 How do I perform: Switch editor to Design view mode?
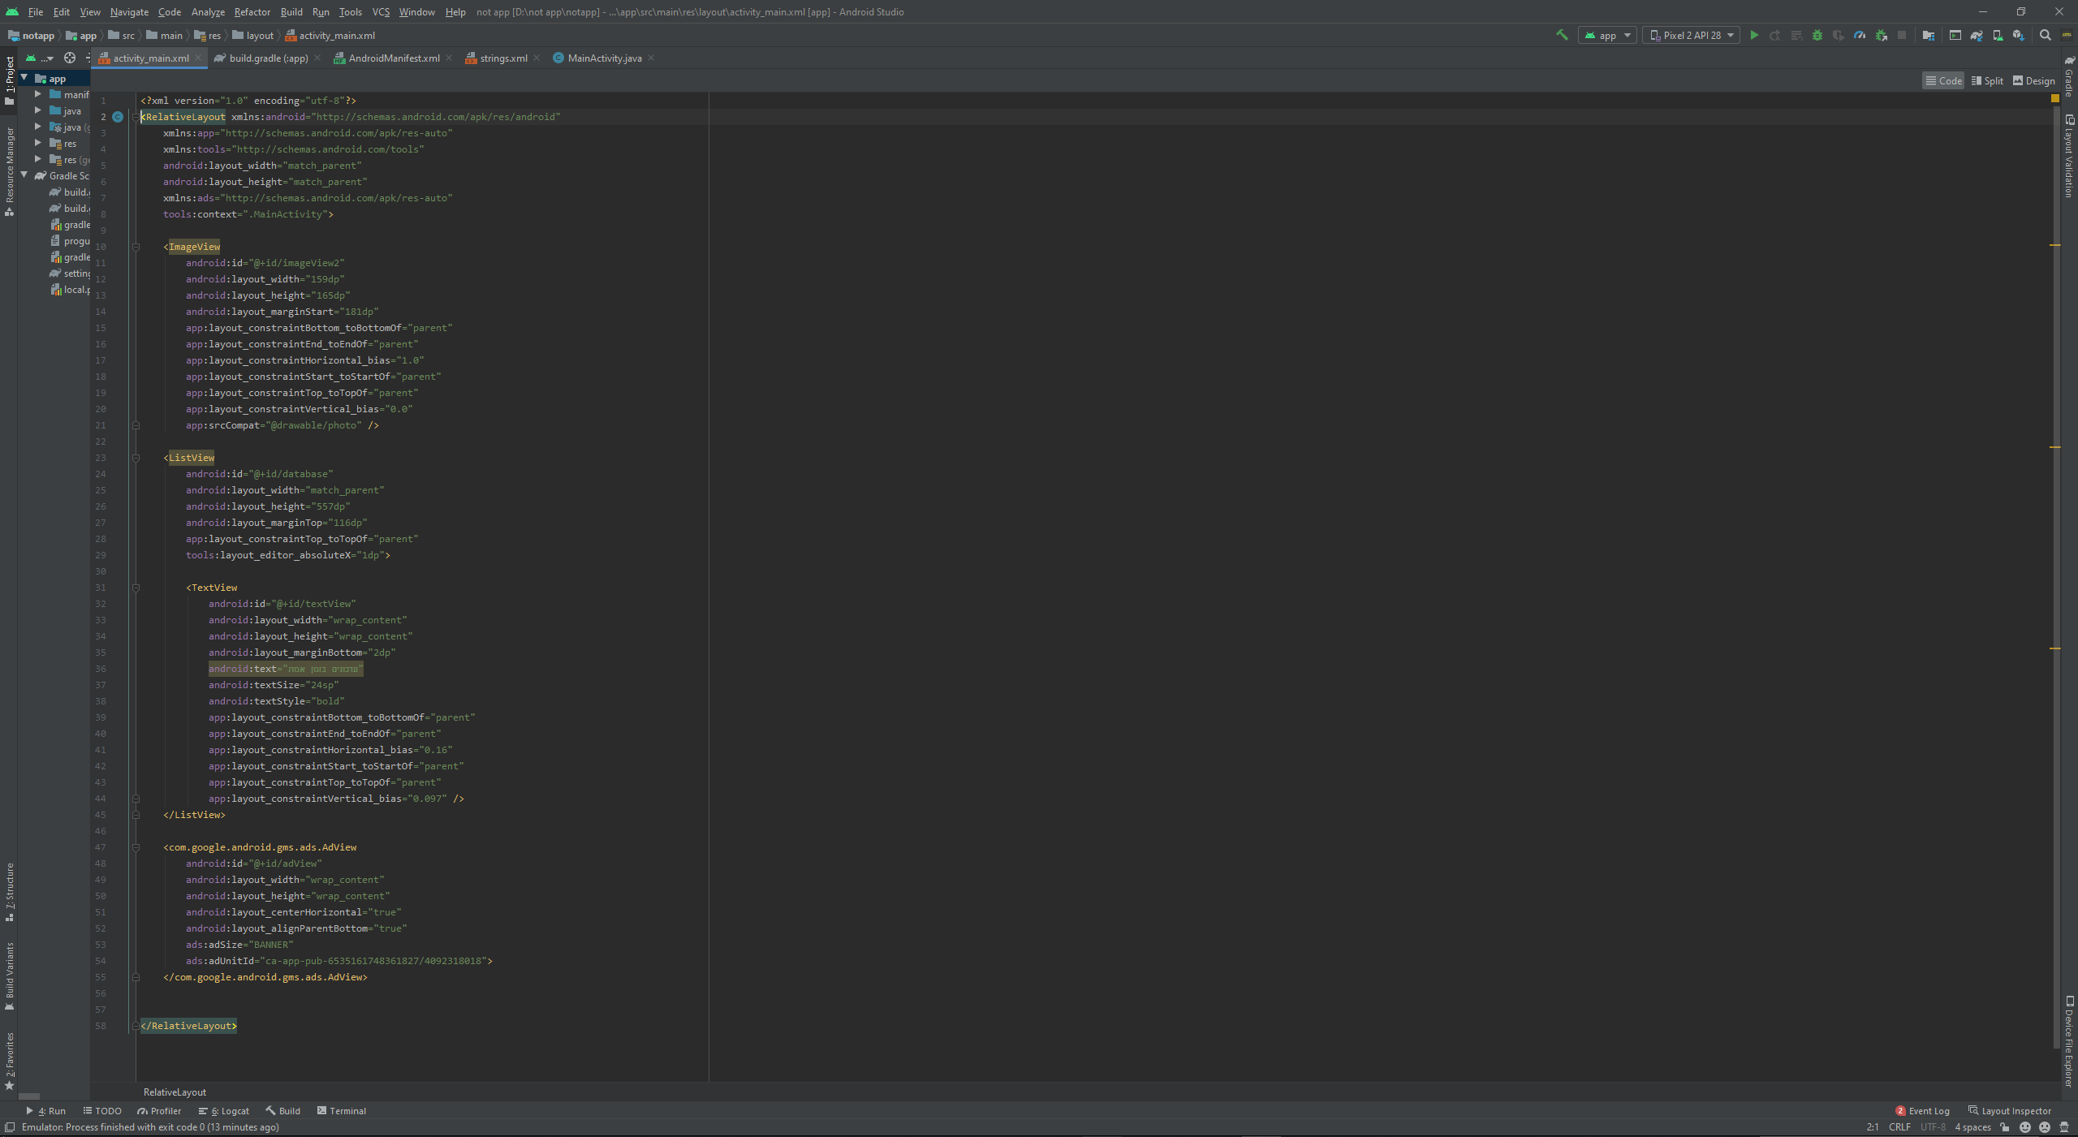click(2033, 80)
